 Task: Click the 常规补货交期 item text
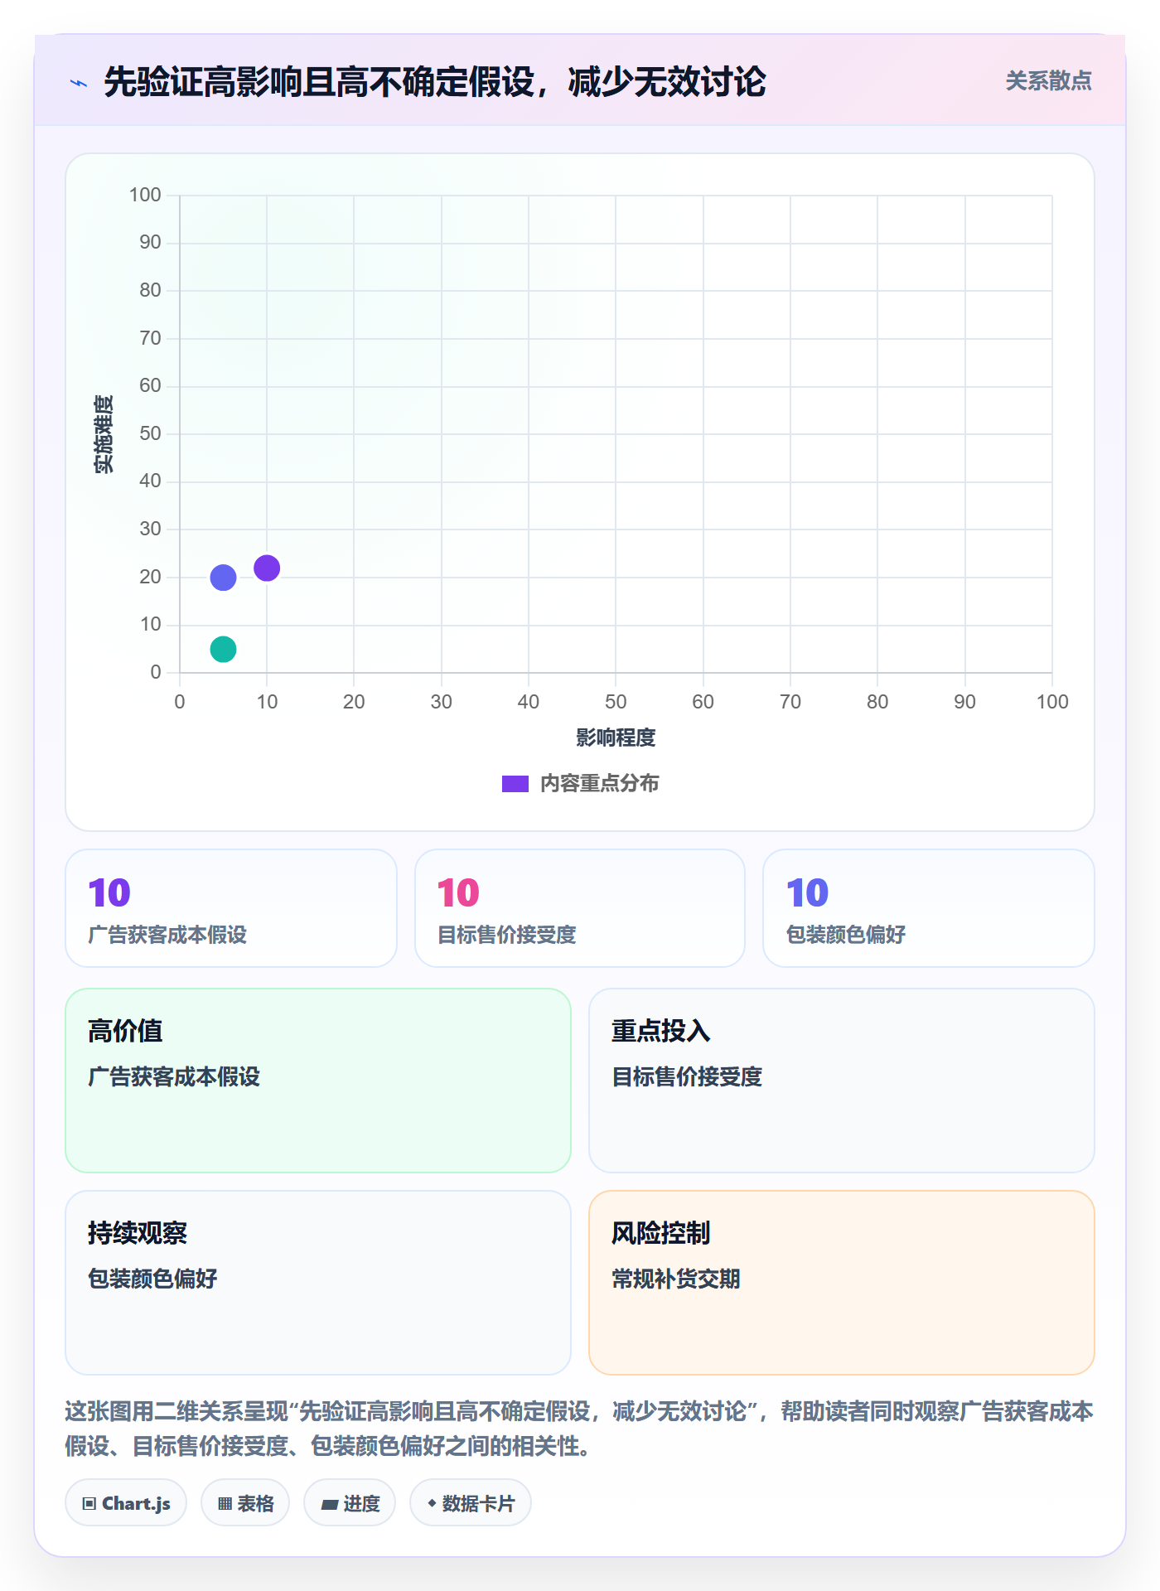[x=676, y=1279]
